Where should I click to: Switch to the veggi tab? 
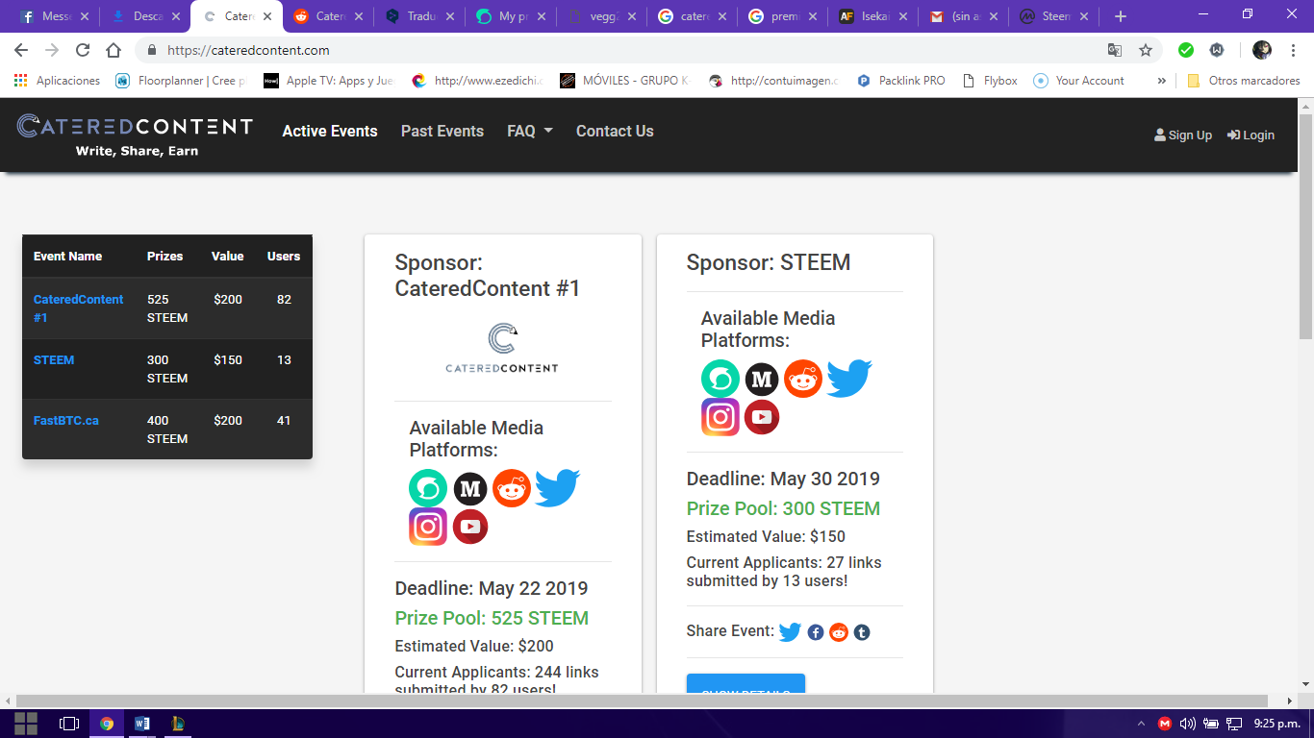[x=601, y=16]
